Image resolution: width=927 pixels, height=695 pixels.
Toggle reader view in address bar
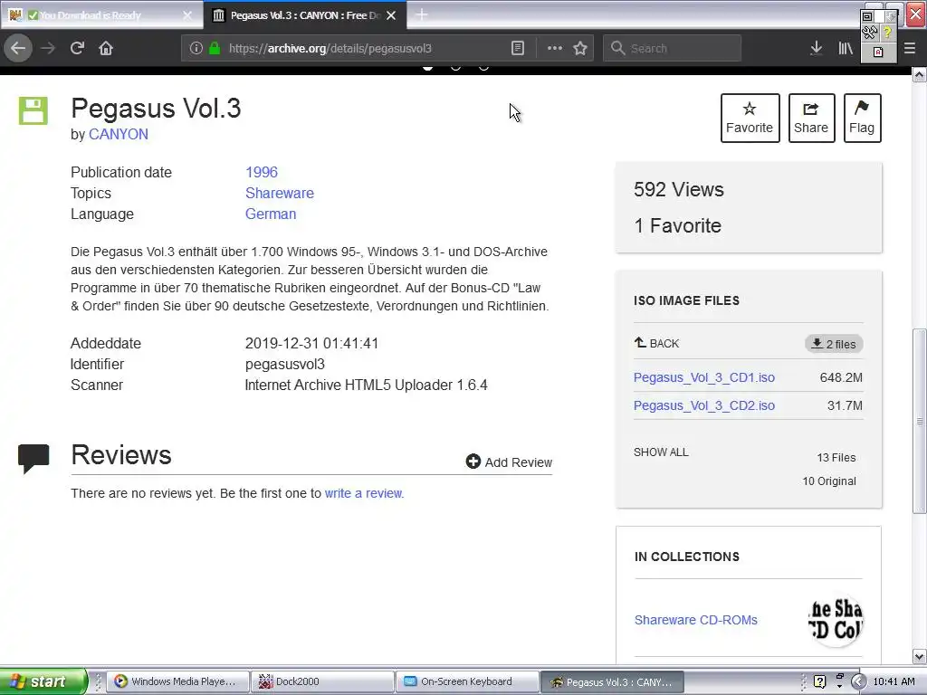[x=517, y=48]
